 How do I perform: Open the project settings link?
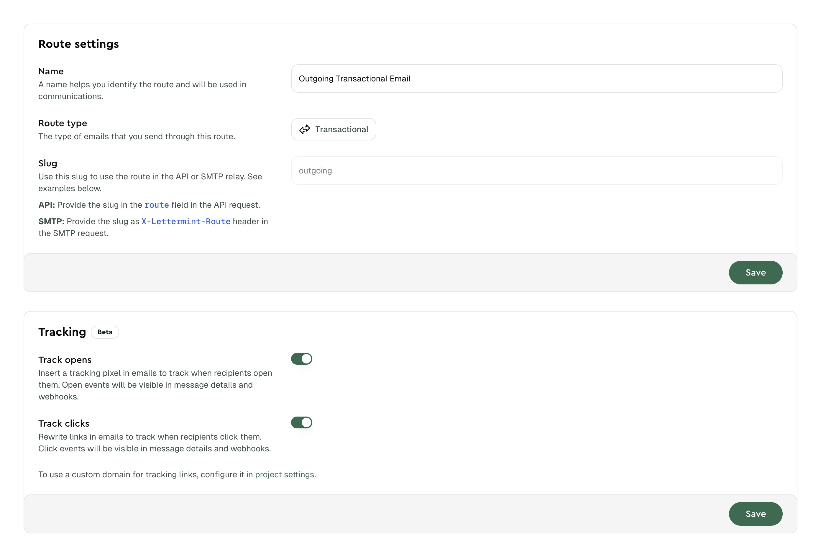click(284, 474)
